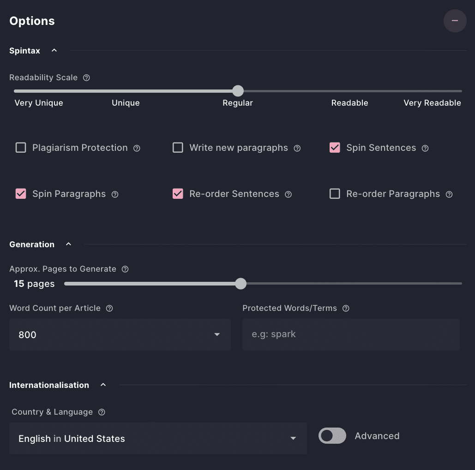Open the Country & Language dropdown

click(158, 439)
